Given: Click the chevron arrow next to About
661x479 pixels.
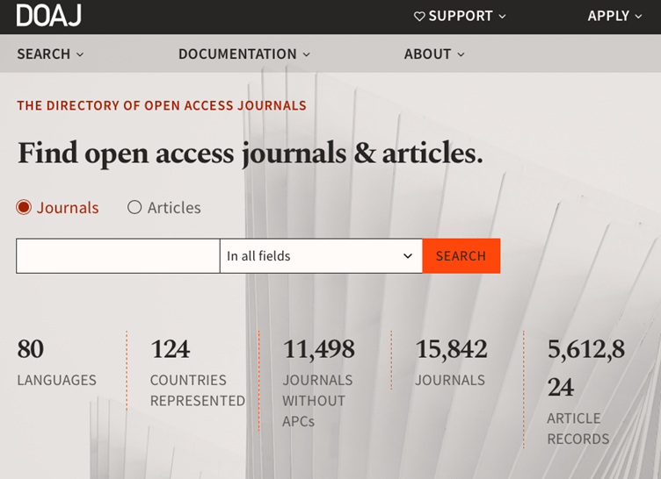Looking at the screenshot, I should point(461,54).
